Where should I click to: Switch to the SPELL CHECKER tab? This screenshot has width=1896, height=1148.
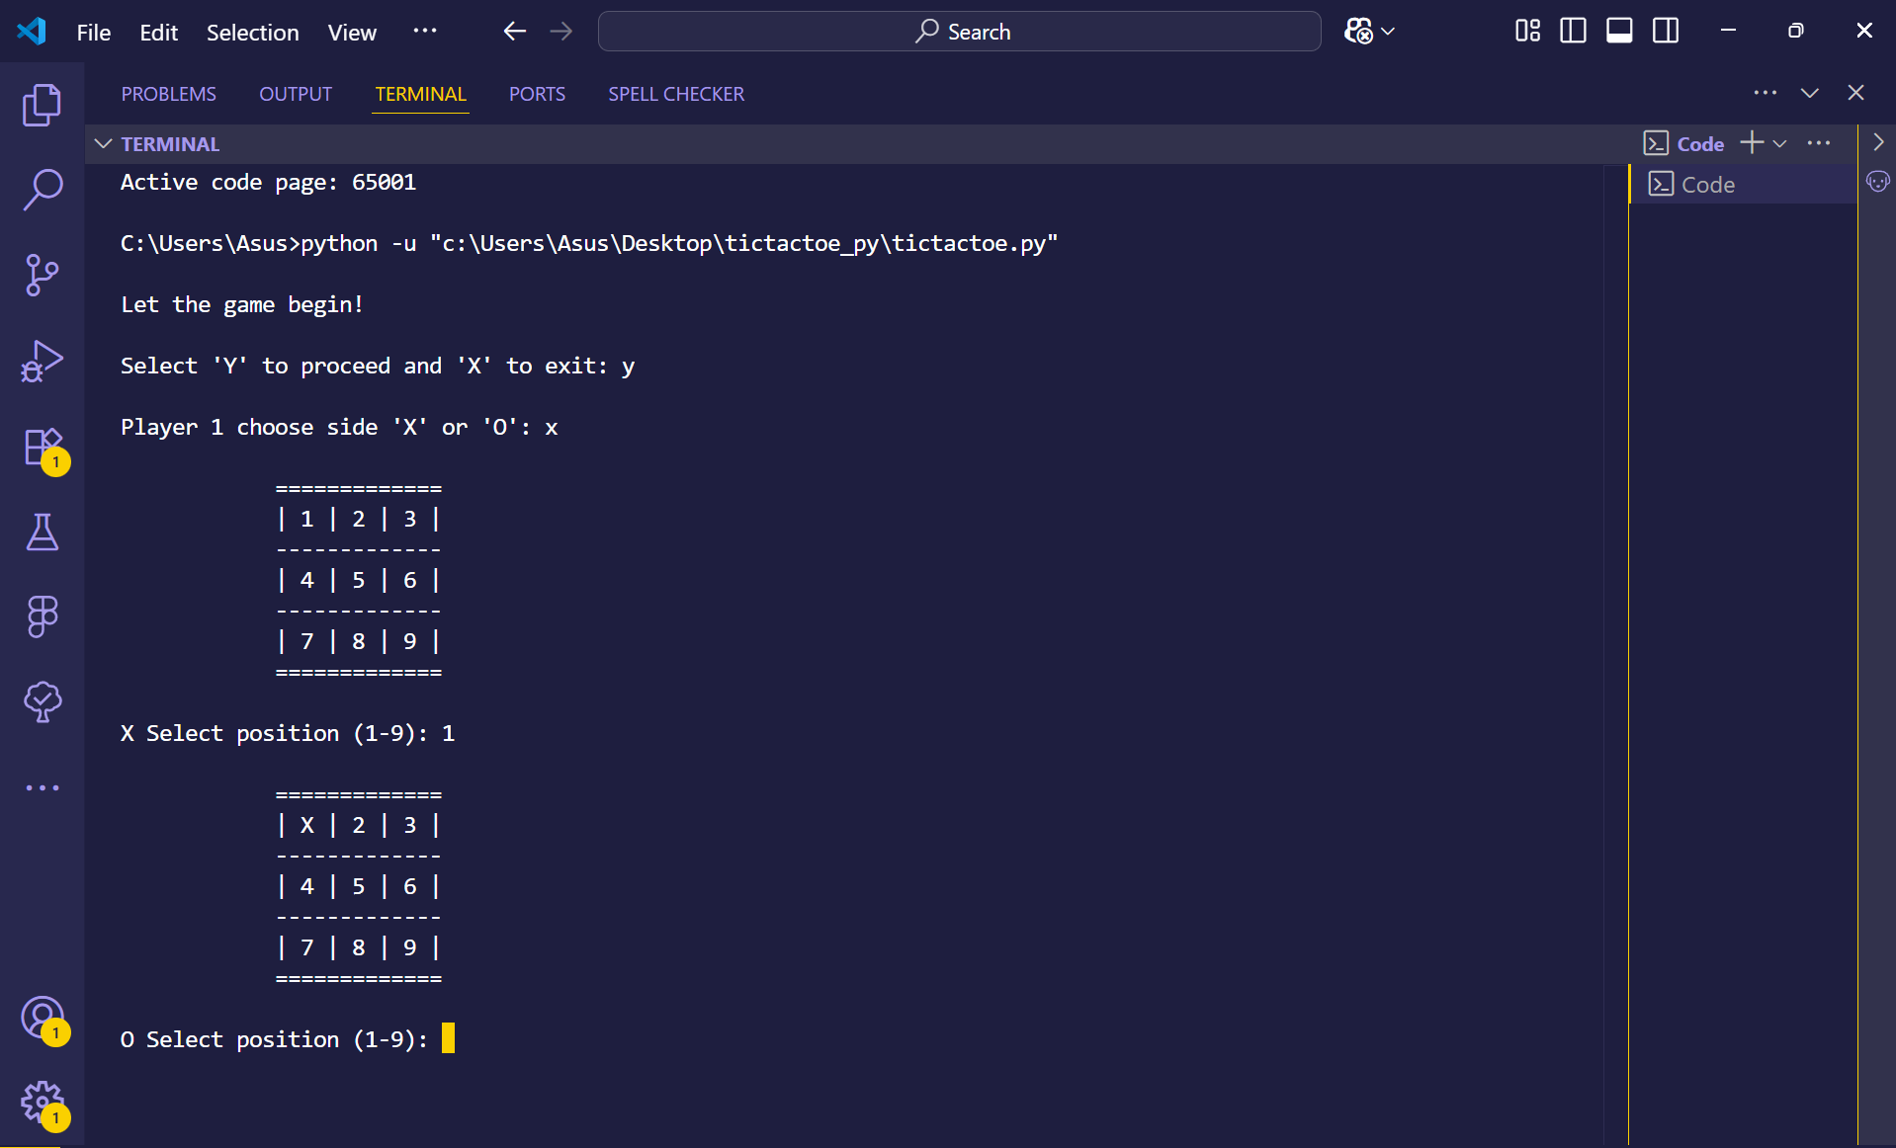[676, 94]
